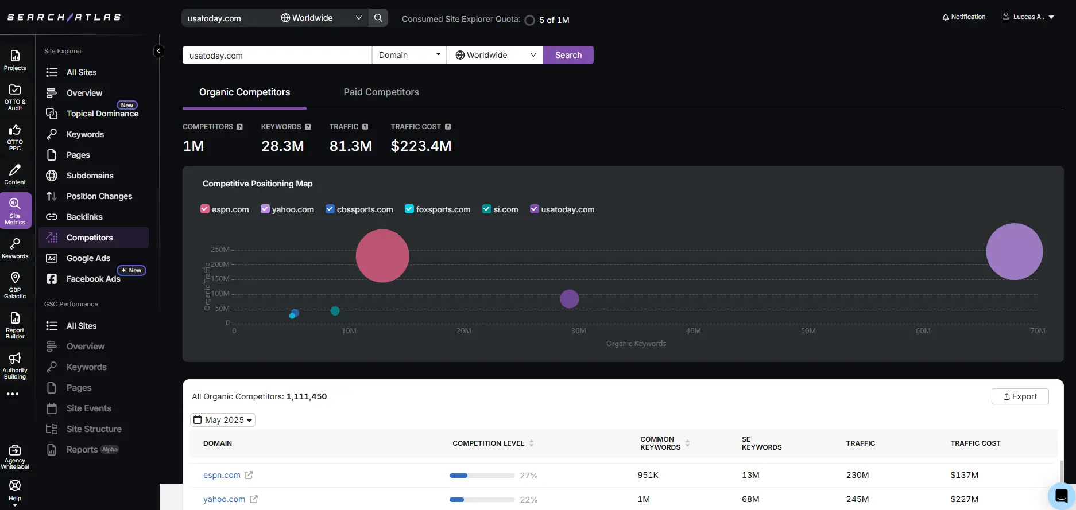Click the magnifier search icon in top bar

[378, 18]
